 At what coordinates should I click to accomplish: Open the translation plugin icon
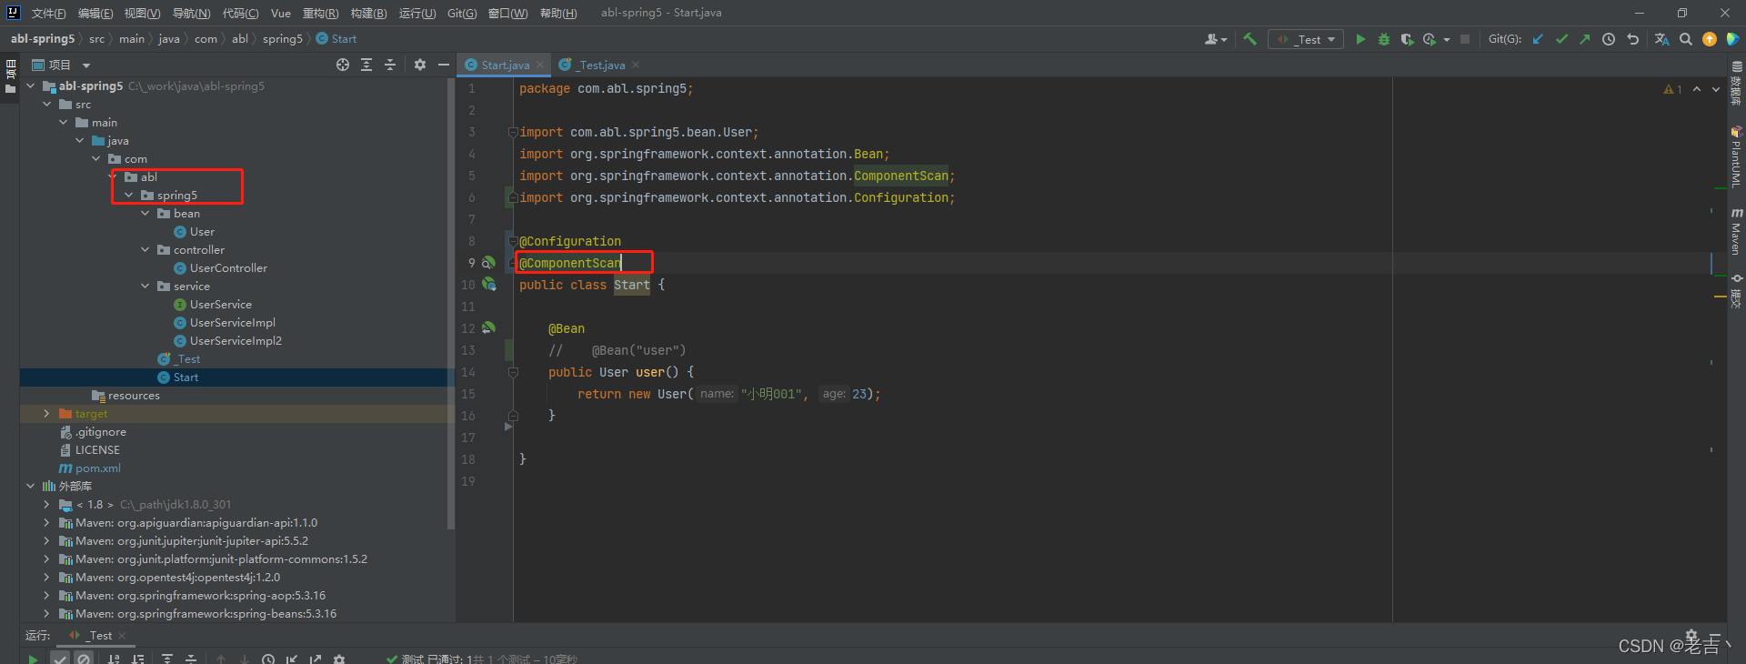point(1662,39)
